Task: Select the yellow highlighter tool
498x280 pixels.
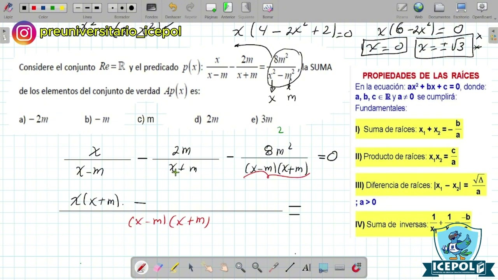Action: [174, 268]
